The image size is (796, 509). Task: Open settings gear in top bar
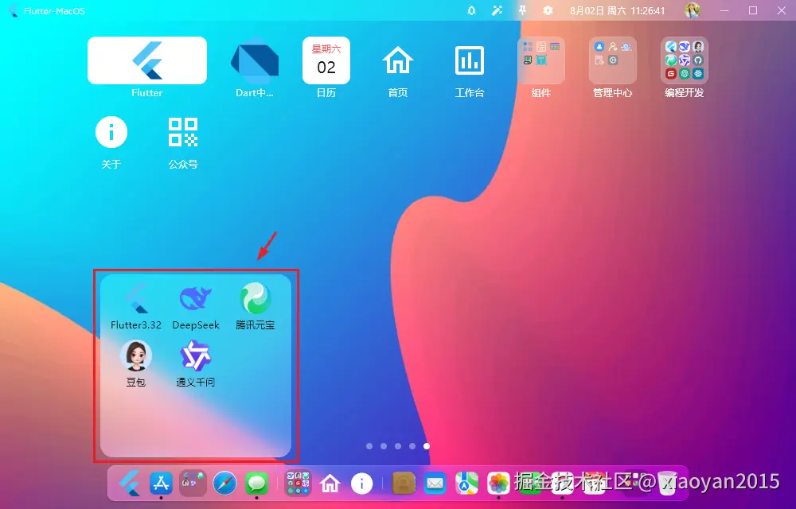pyautogui.click(x=548, y=10)
